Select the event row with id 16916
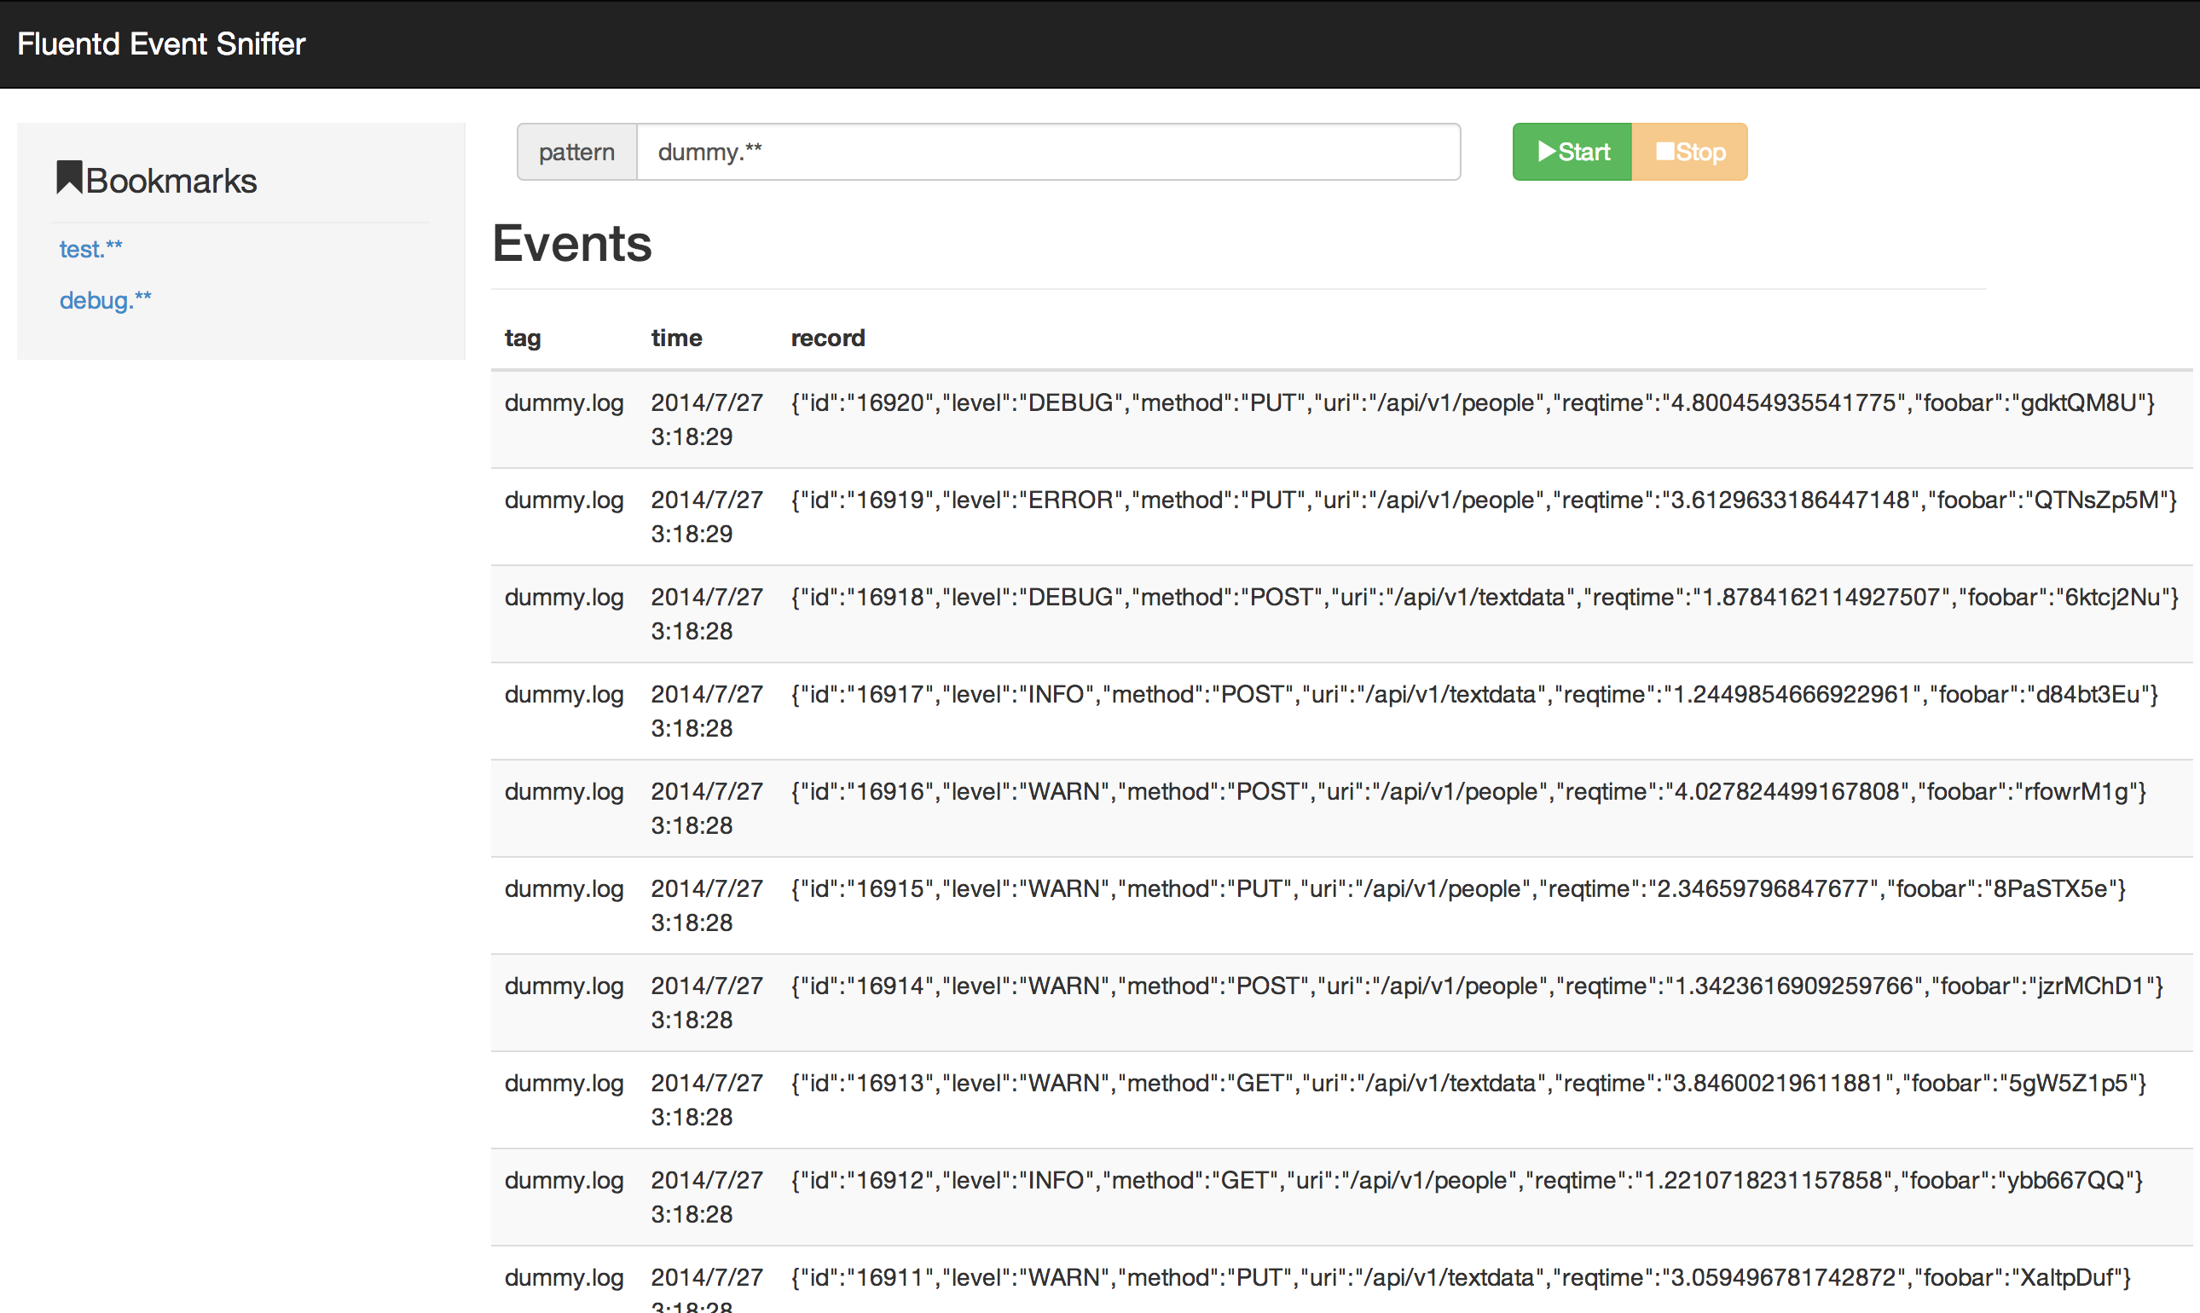The width and height of the screenshot is (2200, 1313). click(x=1468, y=793)
